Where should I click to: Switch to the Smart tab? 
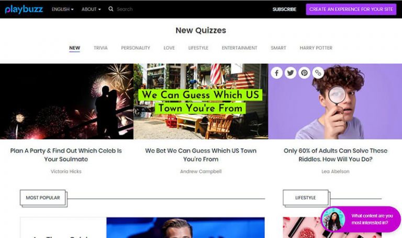(278, 48)
